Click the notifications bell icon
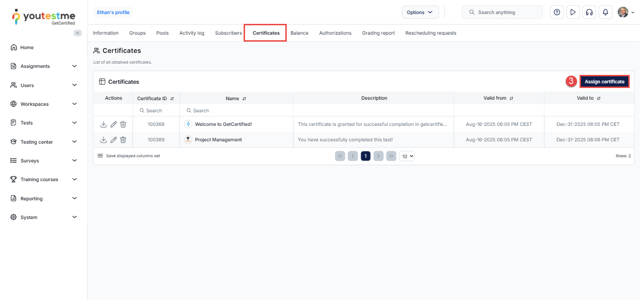 [605, 12]
